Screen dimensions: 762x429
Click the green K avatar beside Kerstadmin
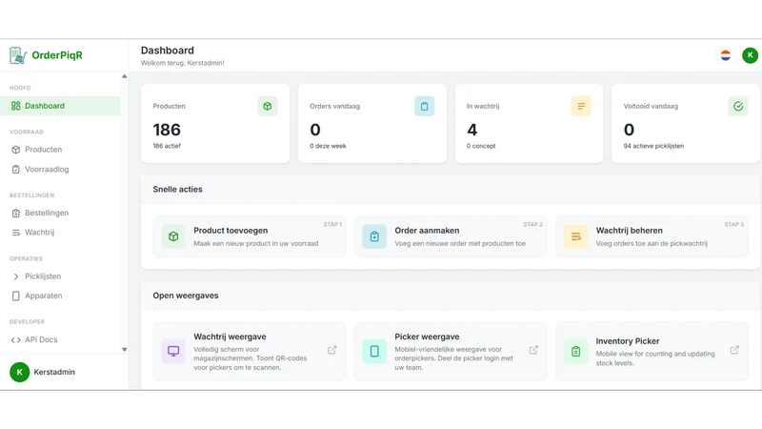19,372
